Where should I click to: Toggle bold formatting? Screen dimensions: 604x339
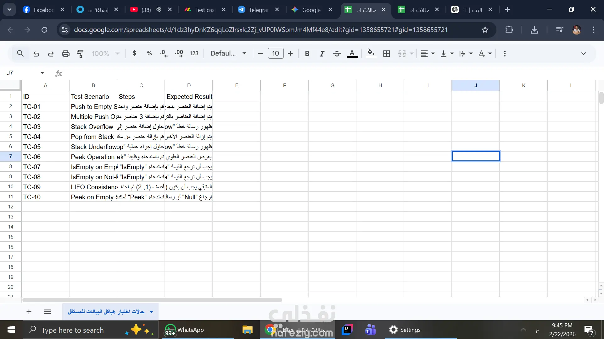pyautogui.click(x=307, y=54)
